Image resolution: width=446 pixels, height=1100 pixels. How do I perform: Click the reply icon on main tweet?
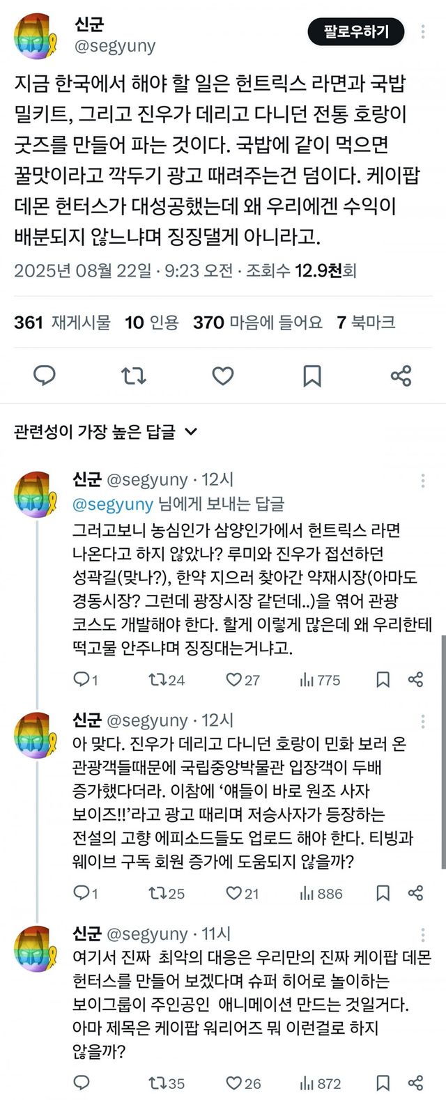pos(45,376)
